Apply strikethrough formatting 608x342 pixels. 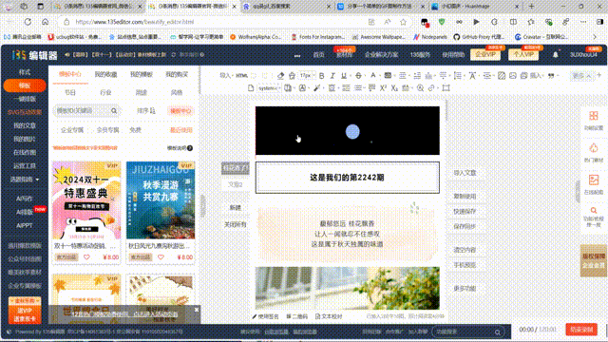[358, 76]
